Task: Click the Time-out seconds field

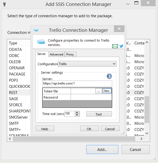Action: pos(70,114)
